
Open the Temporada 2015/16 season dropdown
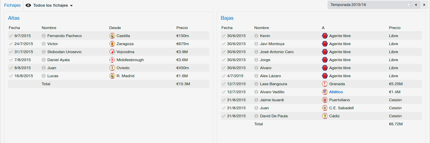tap(370, 5)
